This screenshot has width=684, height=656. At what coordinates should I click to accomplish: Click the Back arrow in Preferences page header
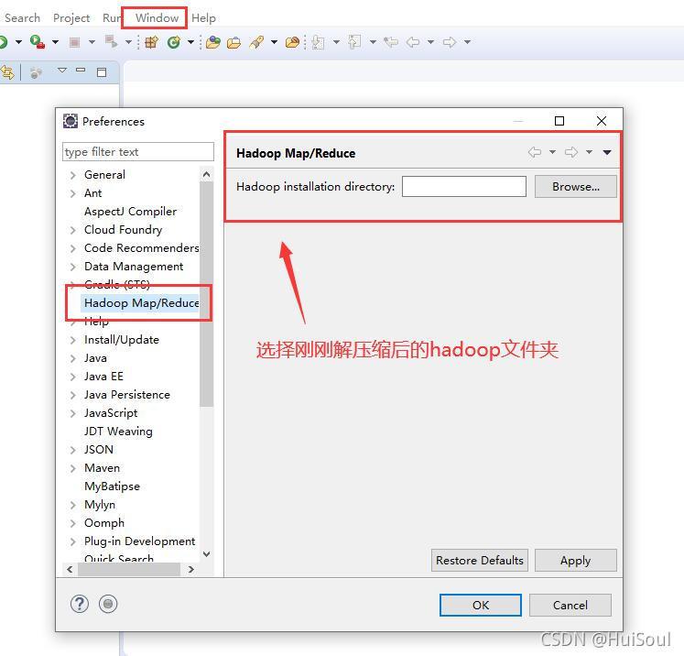[x=535, y=152]
